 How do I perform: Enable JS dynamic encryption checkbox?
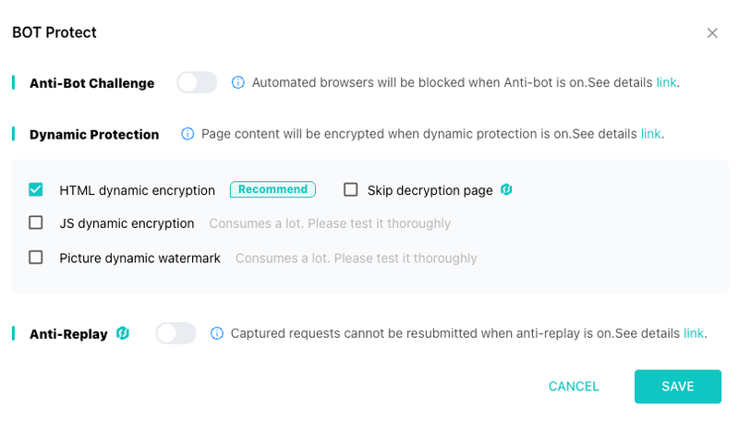36,223
